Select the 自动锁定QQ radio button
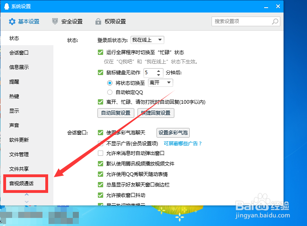Image resolution: width=307 pixels, height=226 pixels. coord(110,92)
